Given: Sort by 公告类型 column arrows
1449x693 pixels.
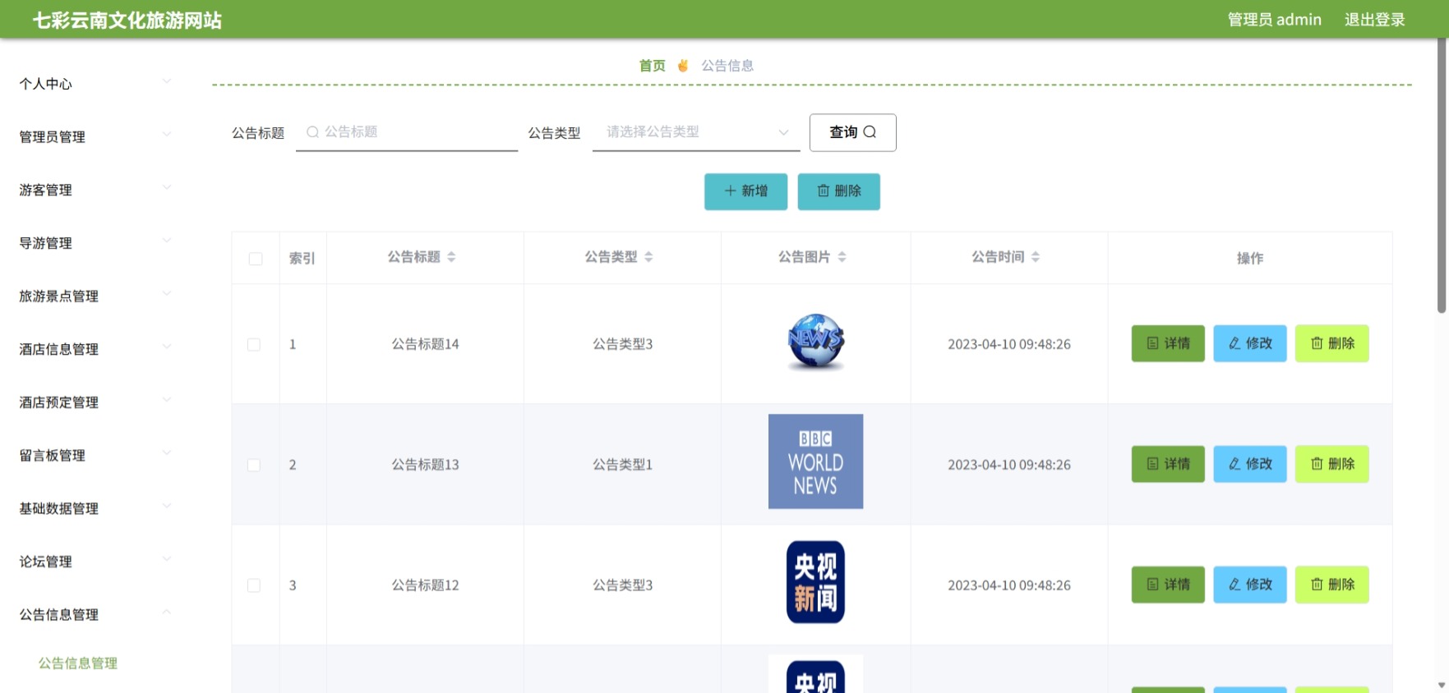Looking at the screenshot, I should point(648,257).
